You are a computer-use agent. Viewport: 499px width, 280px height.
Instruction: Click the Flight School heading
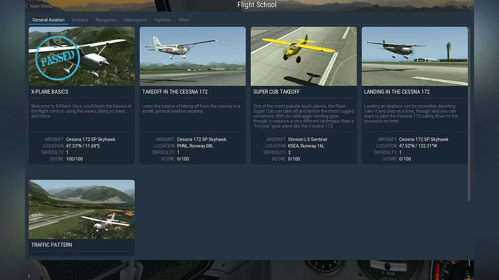[257, 5]
